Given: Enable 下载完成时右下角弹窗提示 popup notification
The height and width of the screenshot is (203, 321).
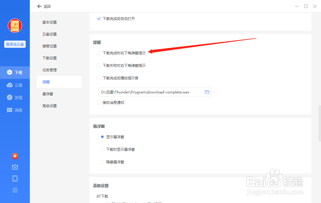Looking at the screenshot, I should click(x=99, y=53).
